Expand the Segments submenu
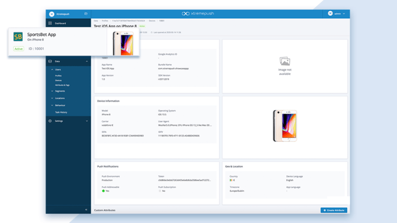This screenshot has width=397, height=223. point(52,91)
